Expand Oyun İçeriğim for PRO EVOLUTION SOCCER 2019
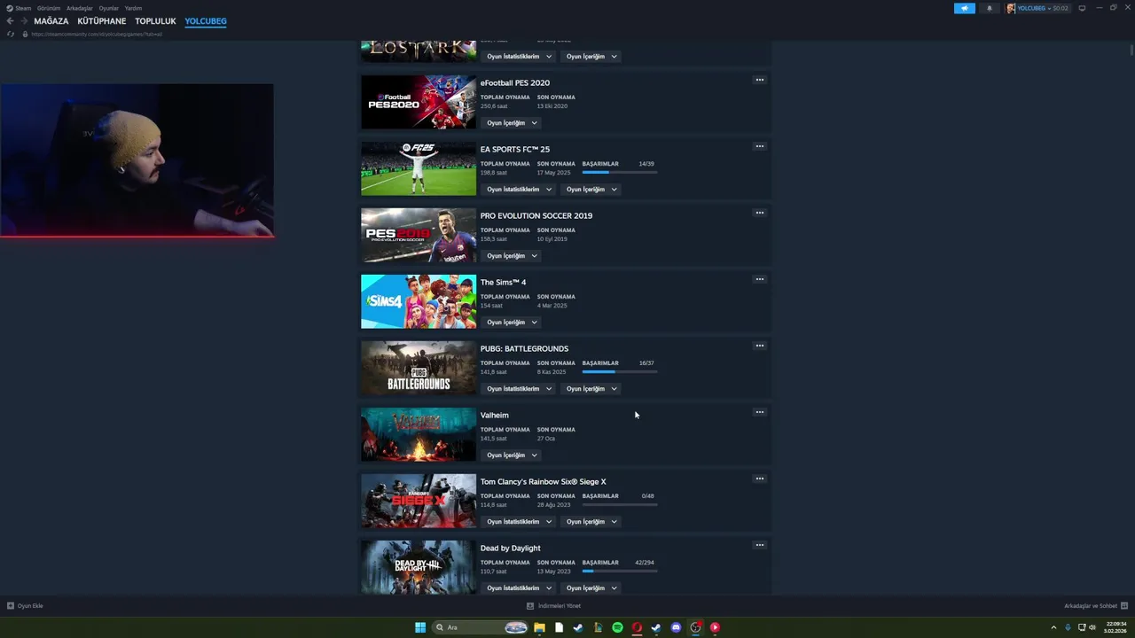The width and height of the screenshot is (1135, 638). coord(512,256)
